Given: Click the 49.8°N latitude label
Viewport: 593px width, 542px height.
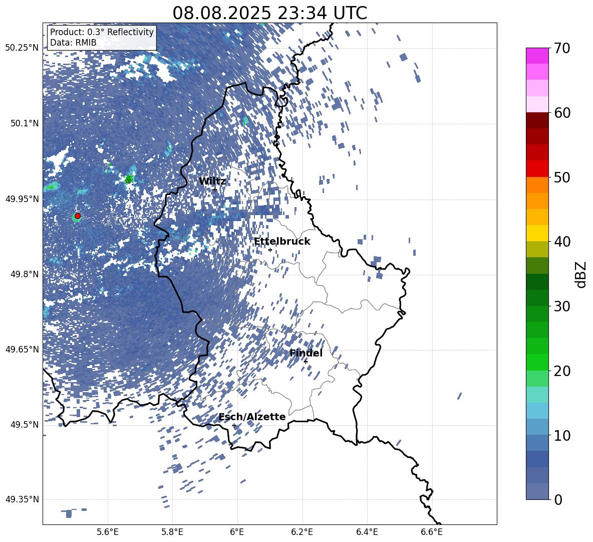Looking at the screenshot, I should 25,274.
